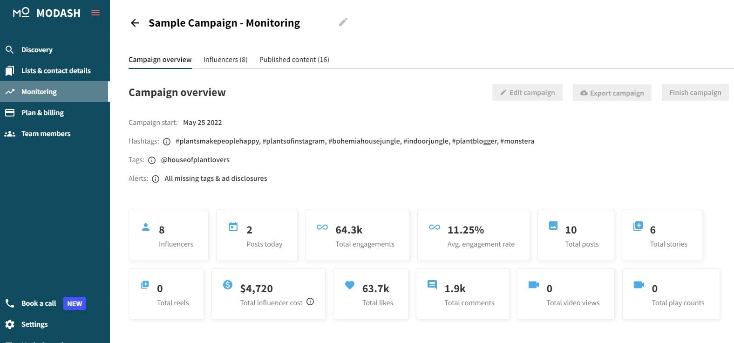Click the Export campaign button
Viewport: 734px width, 343px height.
(612, 93)
